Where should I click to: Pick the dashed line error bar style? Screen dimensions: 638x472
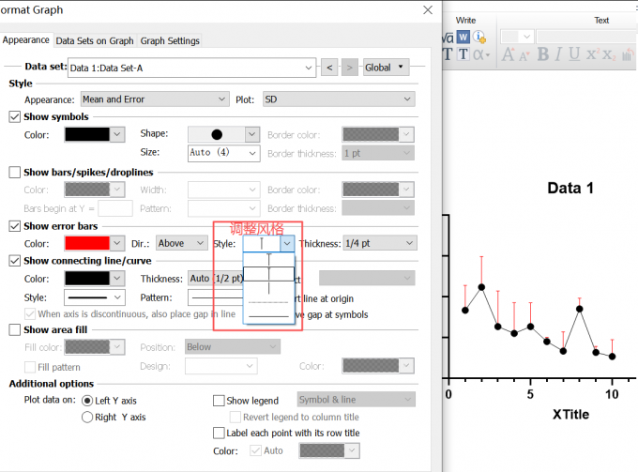click(268, 302)
